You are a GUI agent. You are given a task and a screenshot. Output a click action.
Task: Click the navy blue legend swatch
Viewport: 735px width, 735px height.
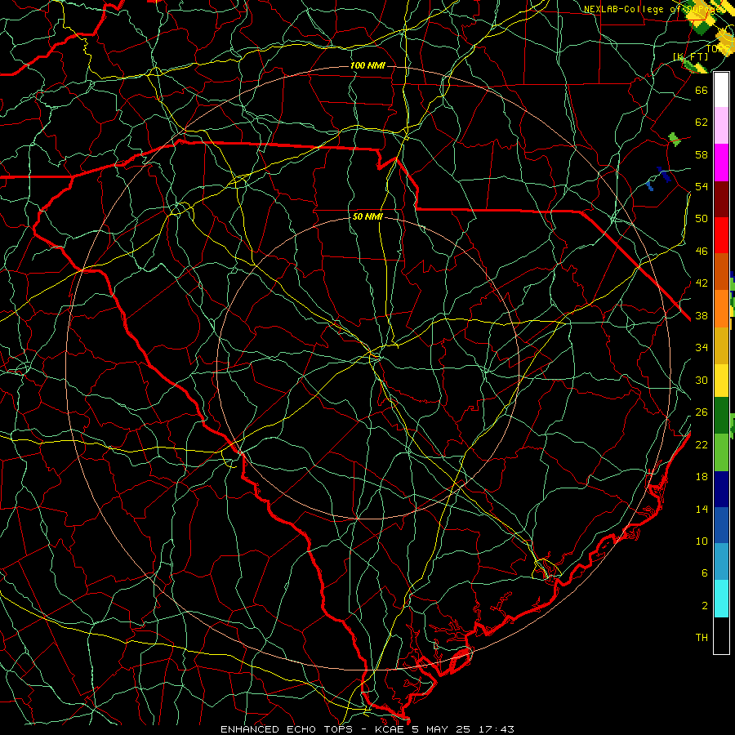[721, 489]
